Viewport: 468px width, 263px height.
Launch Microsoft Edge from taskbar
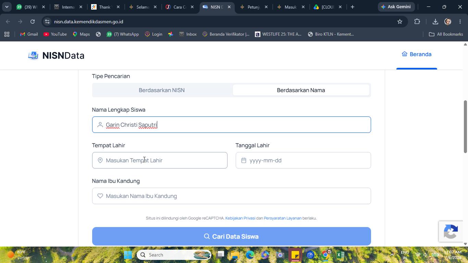[250, 255]
